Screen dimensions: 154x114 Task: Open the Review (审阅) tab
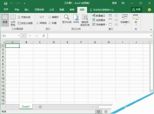72,10
